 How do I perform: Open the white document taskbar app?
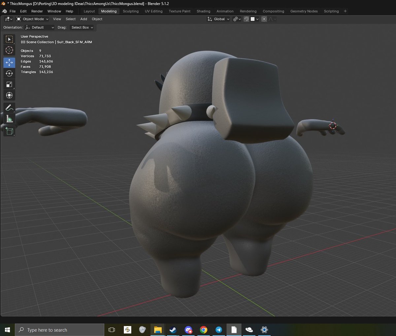(x=234, y=330)
